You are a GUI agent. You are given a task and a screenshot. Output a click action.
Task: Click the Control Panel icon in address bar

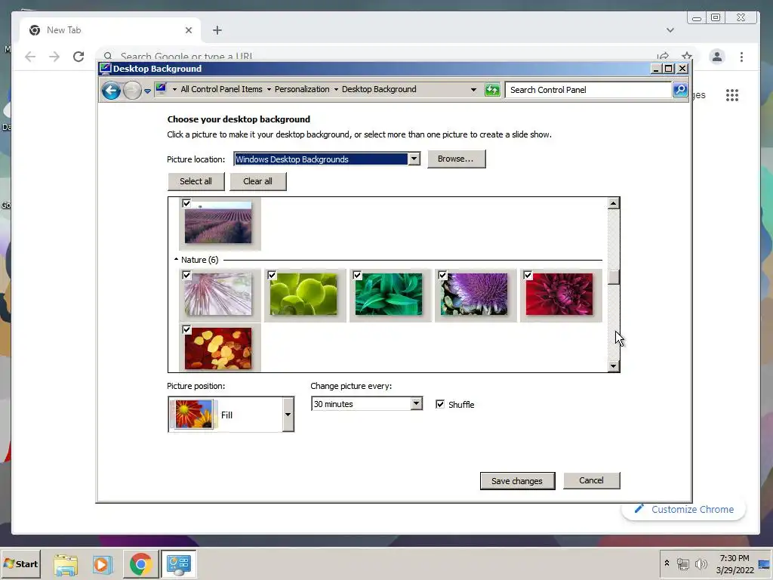[x=162, y=89]
